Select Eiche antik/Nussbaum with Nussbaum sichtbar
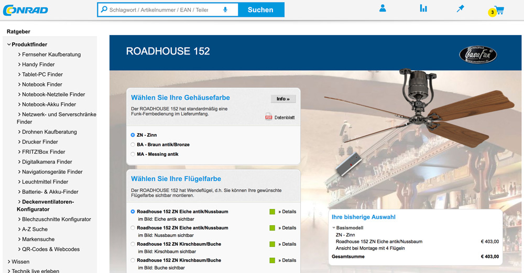The width and height of the screenshot is (524, 273). (133, 228)
